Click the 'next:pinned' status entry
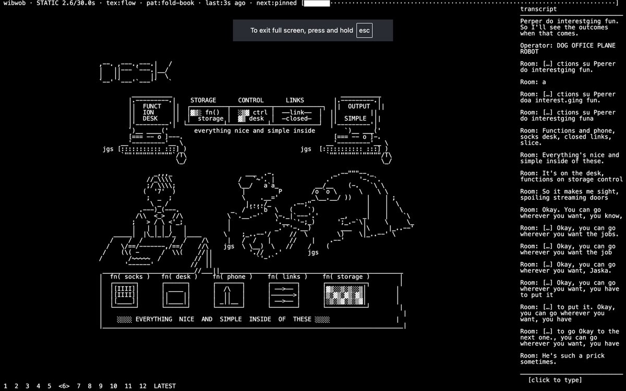The width and height of the screenshot is (626, 391). 276,3
